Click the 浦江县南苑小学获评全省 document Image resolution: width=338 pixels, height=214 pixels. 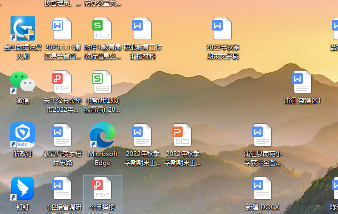pyautogui.click(x=262, y=136)
